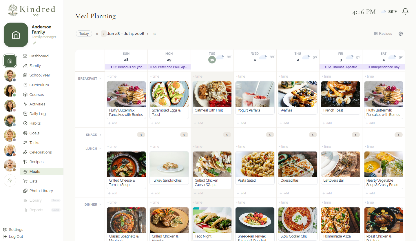
Task: Click the Recipes grid button in toolbar
Action: [383, 34]
